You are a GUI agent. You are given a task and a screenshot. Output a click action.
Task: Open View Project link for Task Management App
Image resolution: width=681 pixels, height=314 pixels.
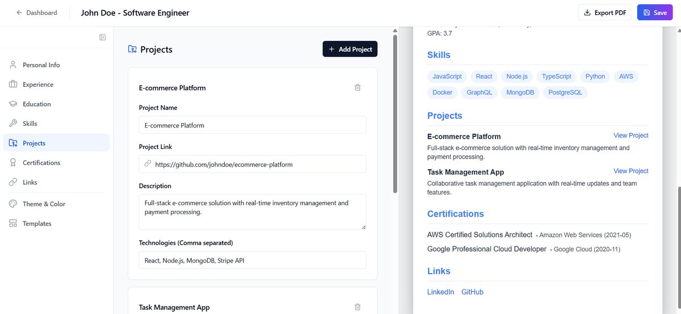click(x=631, y=171)
